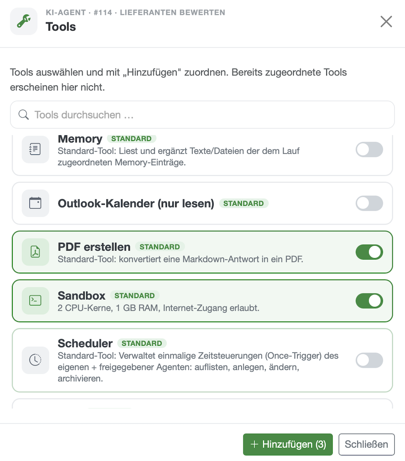Click the wrench Tools header icon

(24, 21)
